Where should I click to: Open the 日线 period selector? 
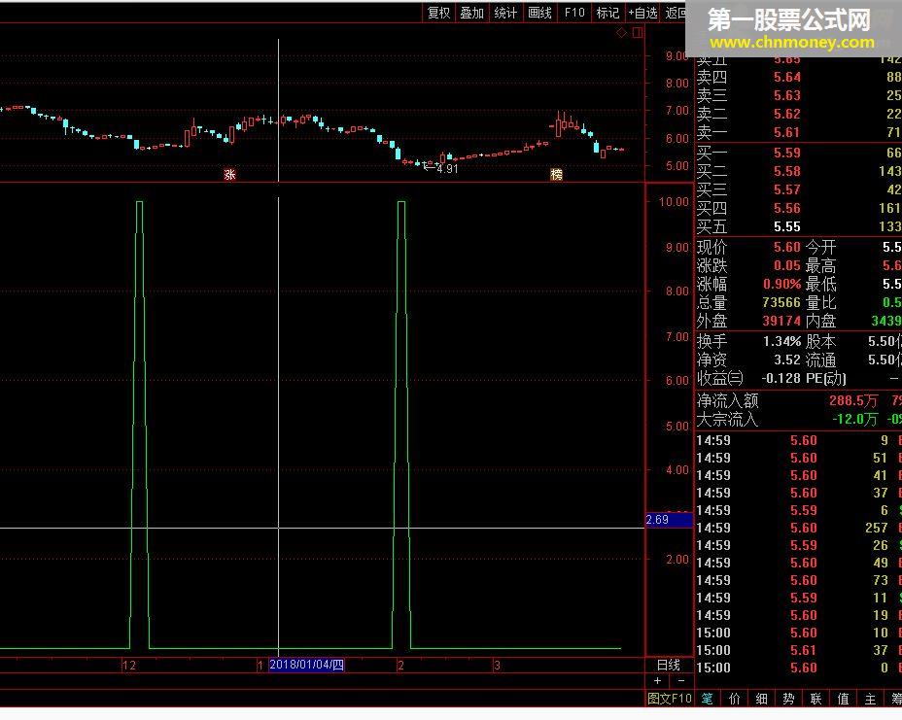[x=669, y=666]
